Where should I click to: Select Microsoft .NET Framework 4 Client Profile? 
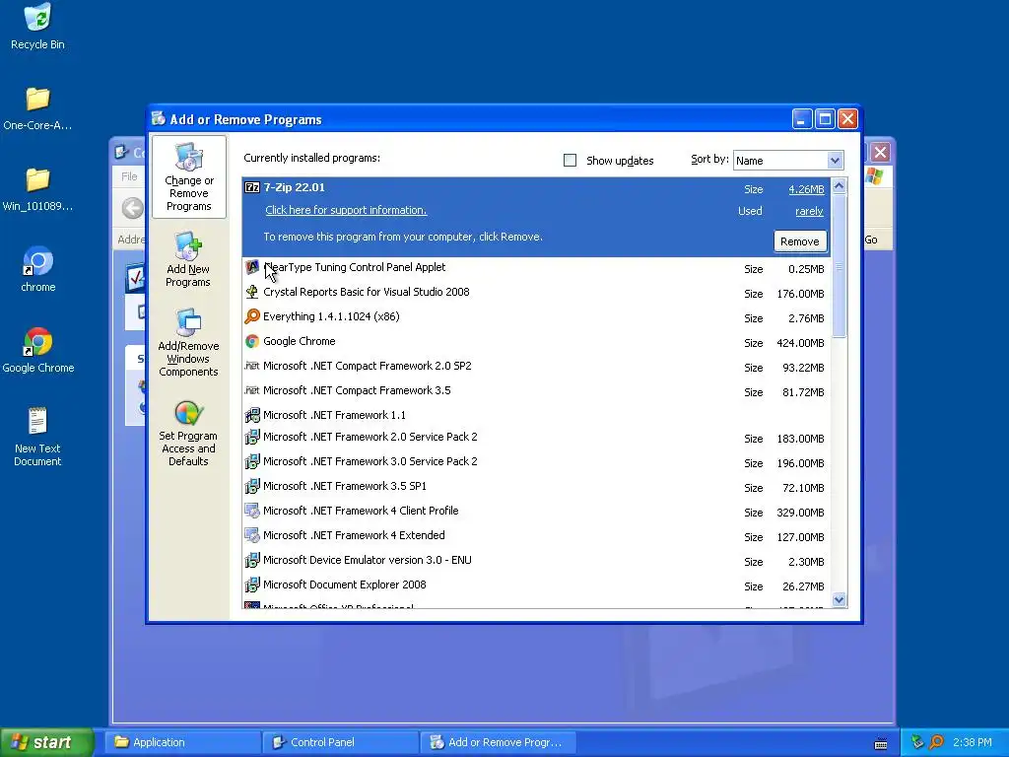pos(537,512)
